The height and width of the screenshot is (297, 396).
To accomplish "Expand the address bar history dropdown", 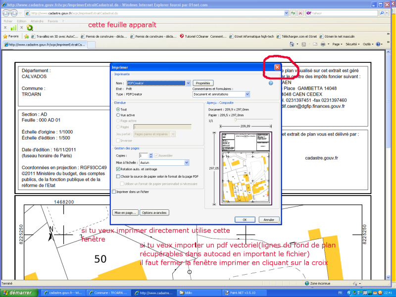I will (x=286, y=13).
